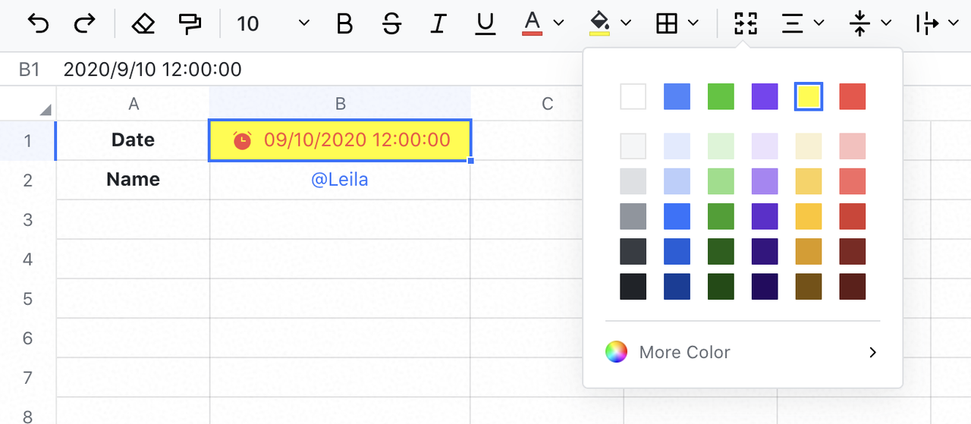Select column B header
The image size is (971, 424).
(x=340, y=104)
